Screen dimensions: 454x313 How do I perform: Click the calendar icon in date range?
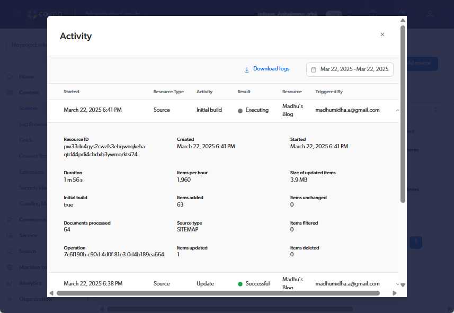[x=314, y=69]
